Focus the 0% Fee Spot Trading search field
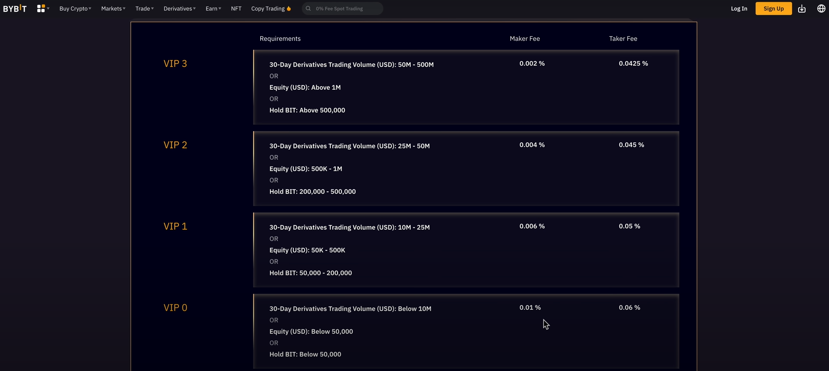This screenshot has width=829, height=371. point(346,9)
